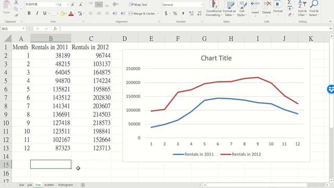The image size is (334, 188).
Task: Open the Font dialog launcher
Action: (83, 21)
